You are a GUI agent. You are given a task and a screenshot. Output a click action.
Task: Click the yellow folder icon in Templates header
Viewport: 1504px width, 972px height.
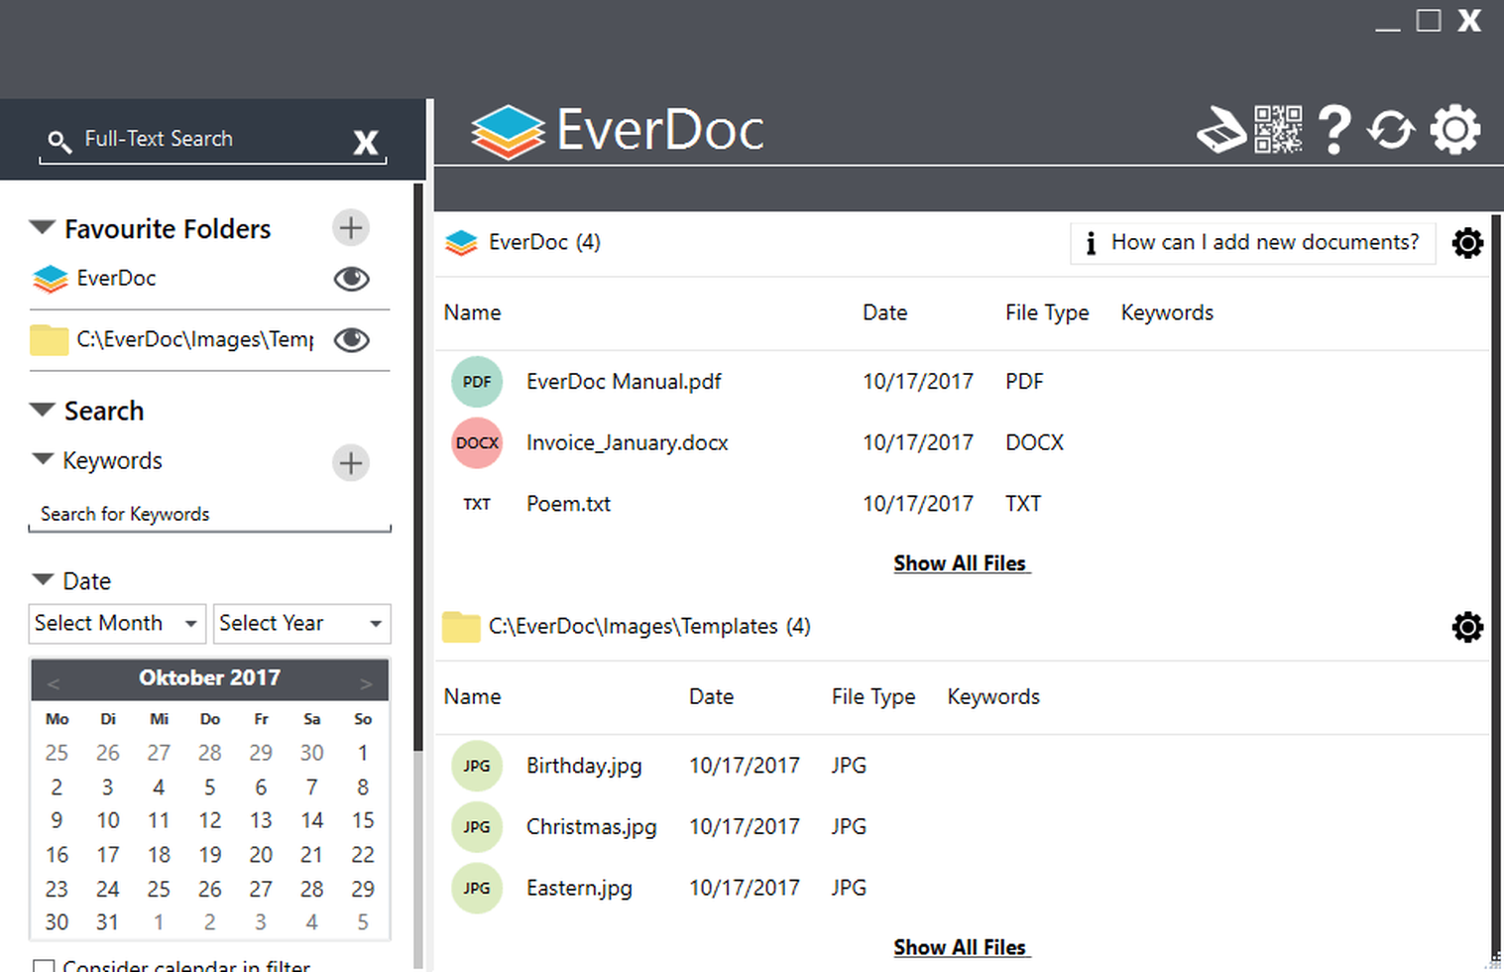tap(461, 627)
